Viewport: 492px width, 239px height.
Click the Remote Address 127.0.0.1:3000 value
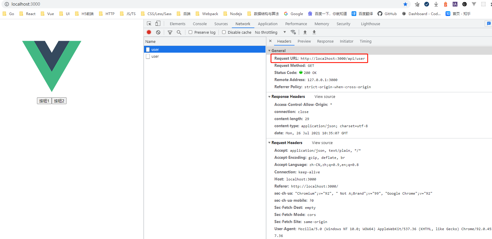(x=322, y=80)
